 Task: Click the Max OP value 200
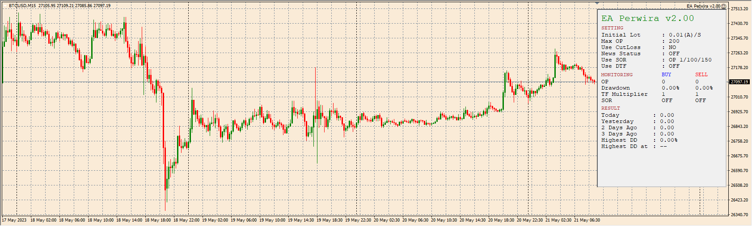point(674,41)
